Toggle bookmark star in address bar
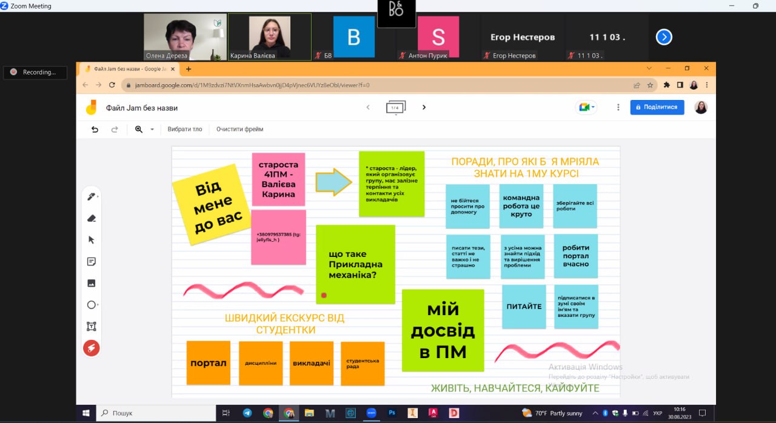Viewport: 776px width, 423px height. (650, 85)
